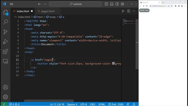Open the Source Control view

[6, 32]
